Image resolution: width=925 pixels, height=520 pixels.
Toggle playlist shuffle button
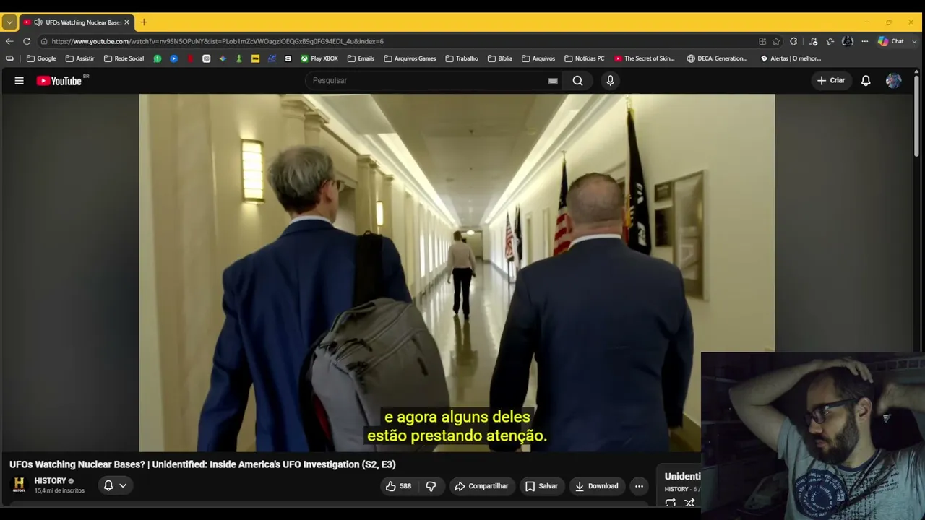pos(689,503)
